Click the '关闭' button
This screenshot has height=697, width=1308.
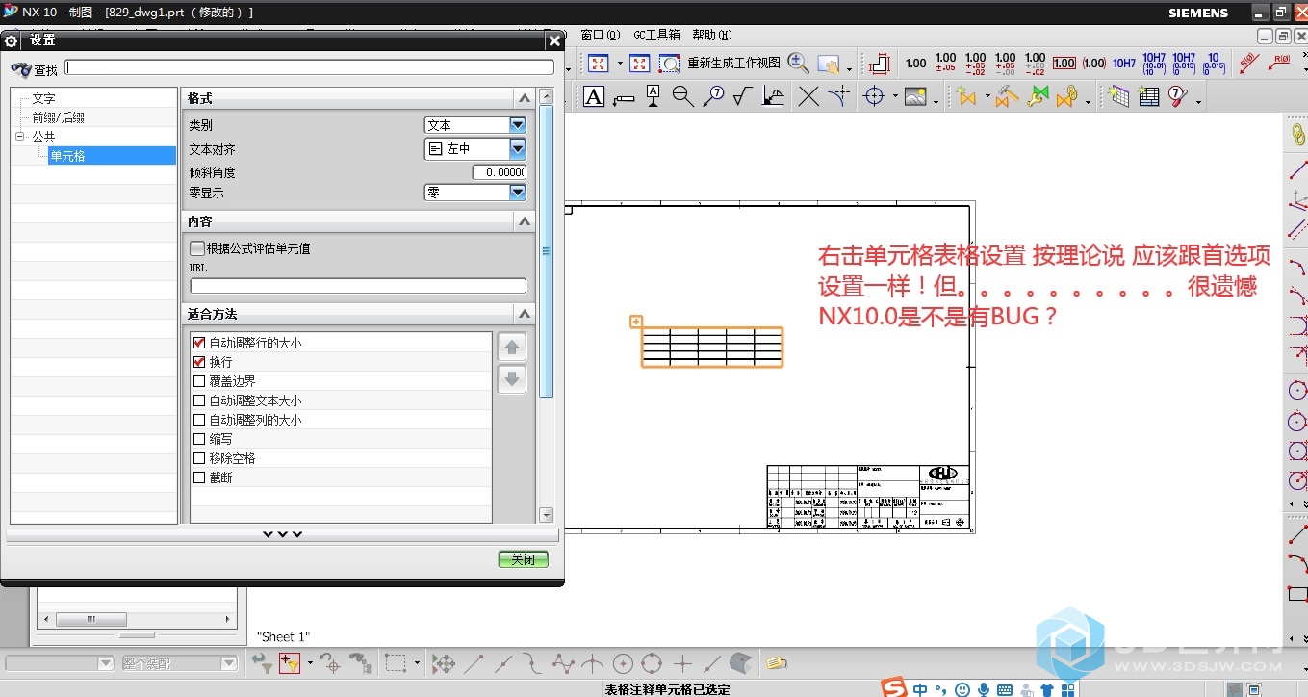coord(523,559)
